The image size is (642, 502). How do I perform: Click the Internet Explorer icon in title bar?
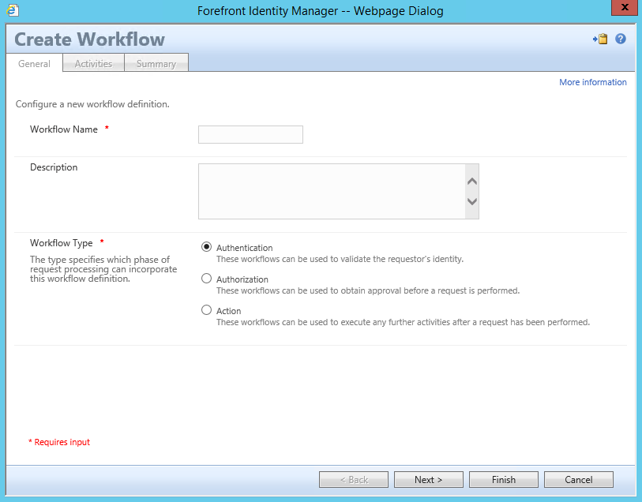(13, 10)
